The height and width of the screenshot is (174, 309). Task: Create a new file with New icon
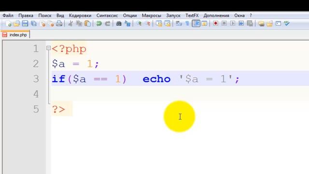tap(8, 24)
